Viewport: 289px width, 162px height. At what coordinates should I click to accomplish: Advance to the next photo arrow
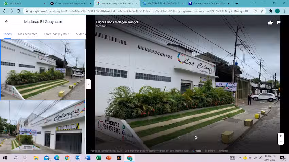tap(196, 137)
